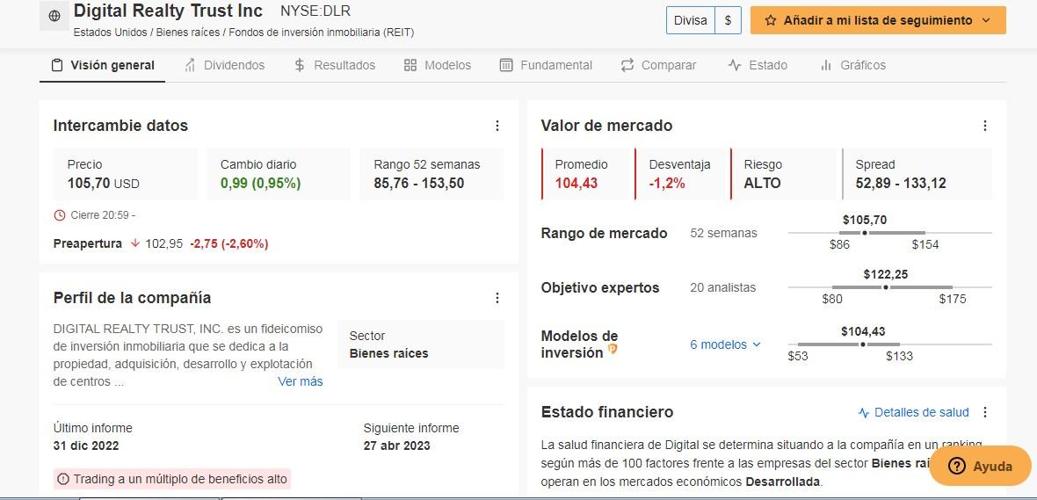Click Añadir a mi lista de seguimiento

click(x=878, y=20)
